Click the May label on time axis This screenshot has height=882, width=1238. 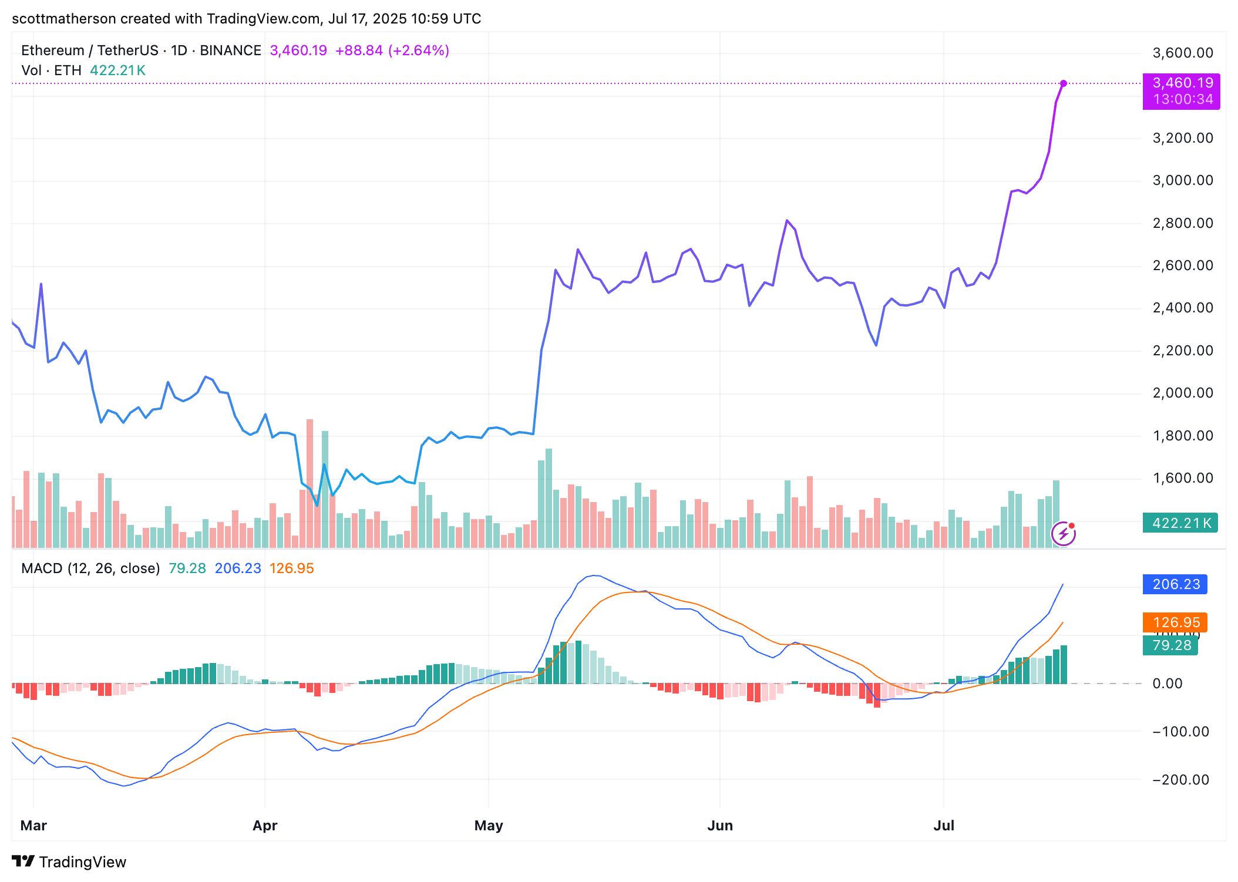tap(489, 826)
